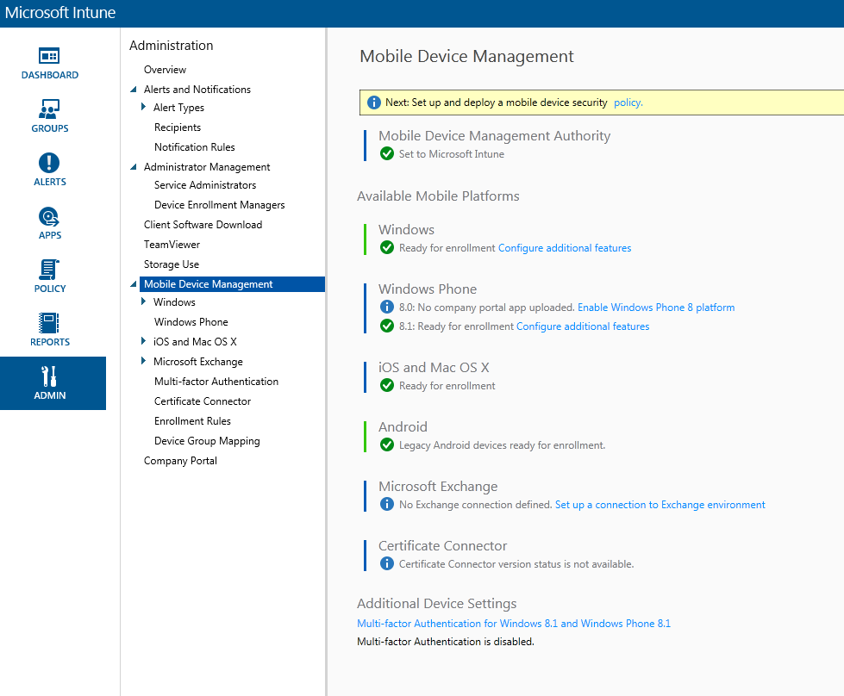Viewport: 844px width, 696px height.
Task: Click the green check under Android
Action: pyautogui.click(x=387, y=444)
